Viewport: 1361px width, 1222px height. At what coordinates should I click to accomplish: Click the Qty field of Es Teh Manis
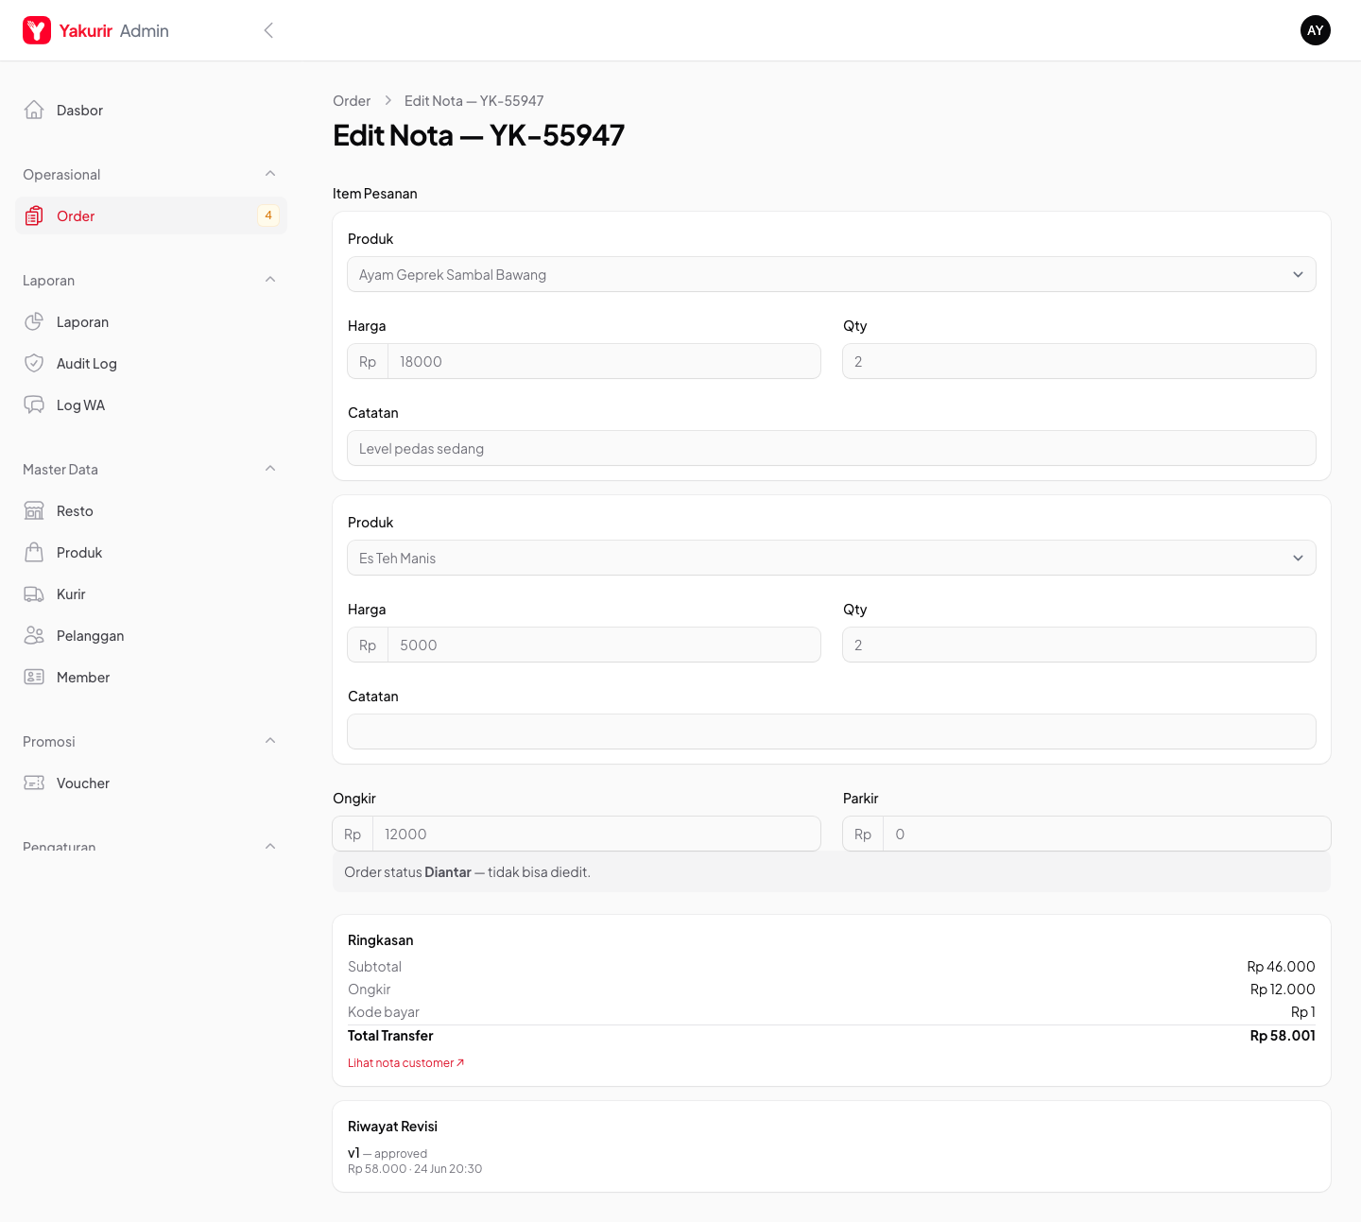[x=1079, y=645]
